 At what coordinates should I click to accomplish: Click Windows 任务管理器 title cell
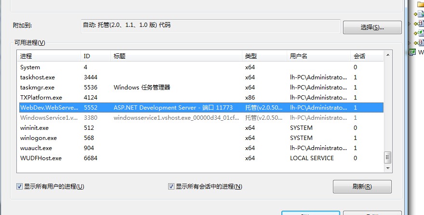(x=142, y=88)
